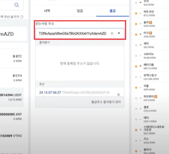Select the 스테이터스네트워크토큰 SNT/KRW market
The width and height of the screenshot is (169, 154).
150,130
